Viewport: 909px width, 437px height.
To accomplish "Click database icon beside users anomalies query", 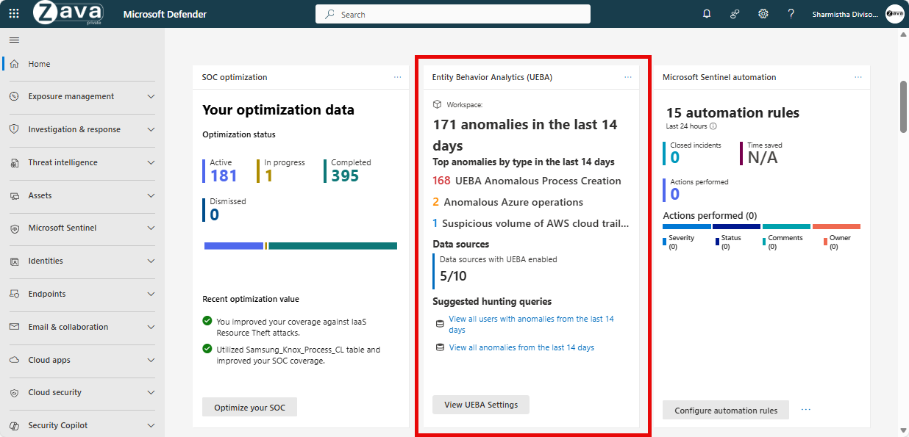I will [440, 323].
